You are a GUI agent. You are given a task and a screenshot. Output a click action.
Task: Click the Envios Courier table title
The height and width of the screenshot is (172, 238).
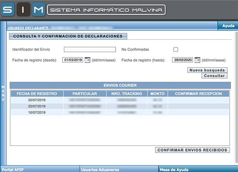[x=120, y=85]
